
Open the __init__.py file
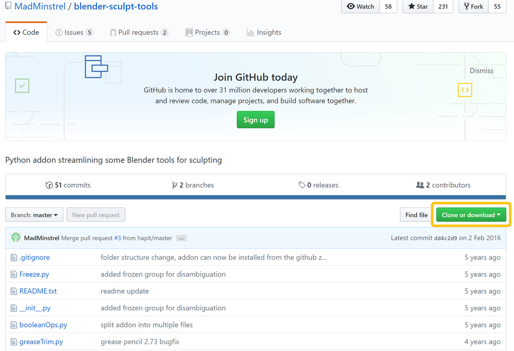[35, 308]
